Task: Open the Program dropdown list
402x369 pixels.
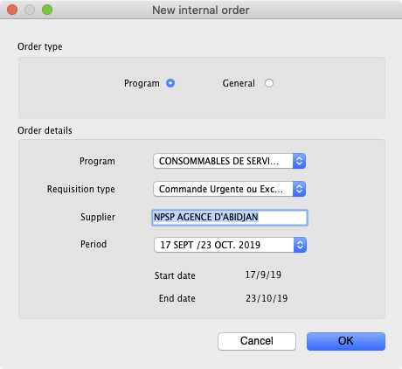Action: [x=229, y=161]
